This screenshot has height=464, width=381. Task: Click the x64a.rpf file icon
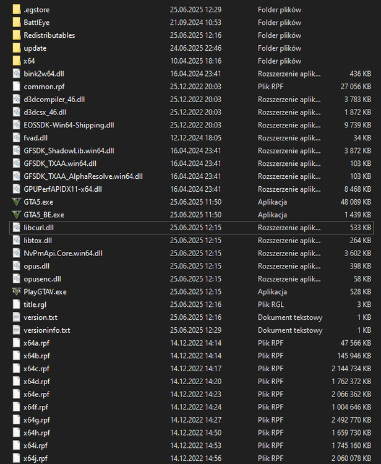click(x=17, y=343)
